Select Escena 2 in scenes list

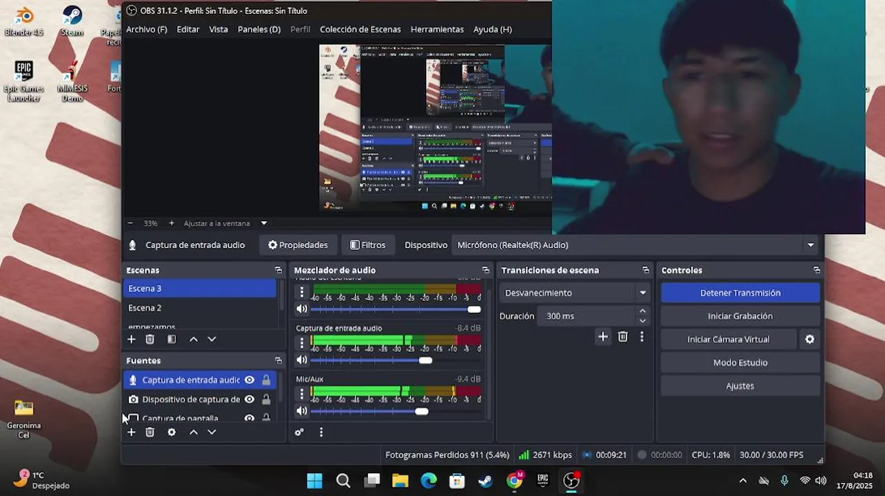[x=200, y=308]
